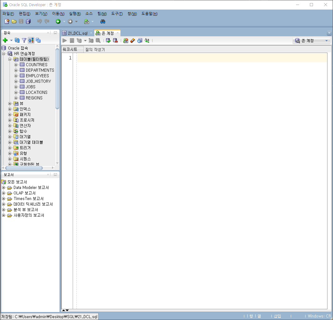Open the 도움말(H) menu
This screenshot has height=320, width=333.
[x=149, y=14]
